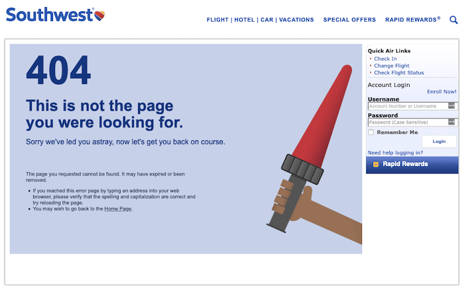Screen dimensions: 464x290
Task: Click the keyboard icon in Username field
Action: (451, 105)
